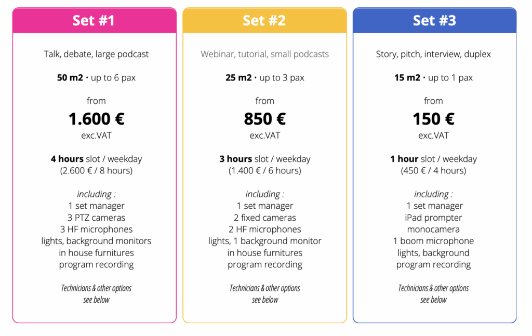Screen dimensions: 532x336
Task: Click "50 m2 · up to 6 pax" capacity
Action: pyautogui.click(x=96, y=78)
